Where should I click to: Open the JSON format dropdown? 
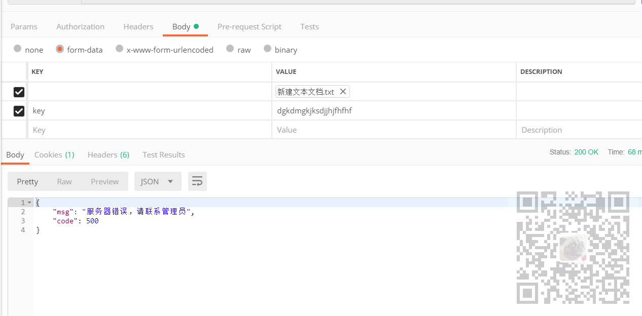[x=158, y=181]
